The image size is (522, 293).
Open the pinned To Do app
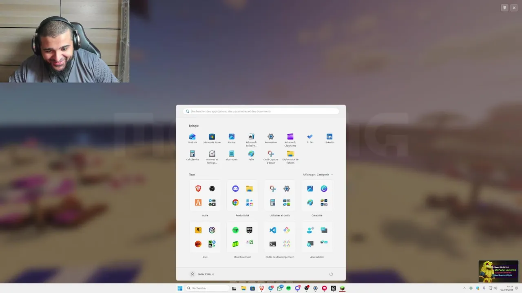tap(310, 138)
